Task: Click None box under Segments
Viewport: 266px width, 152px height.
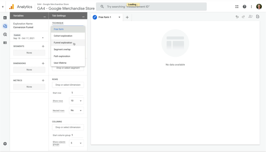Action: [x=29, y=53]
